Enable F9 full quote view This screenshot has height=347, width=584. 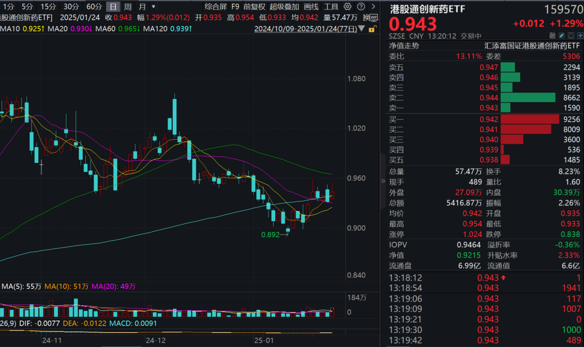click(235, 7)
